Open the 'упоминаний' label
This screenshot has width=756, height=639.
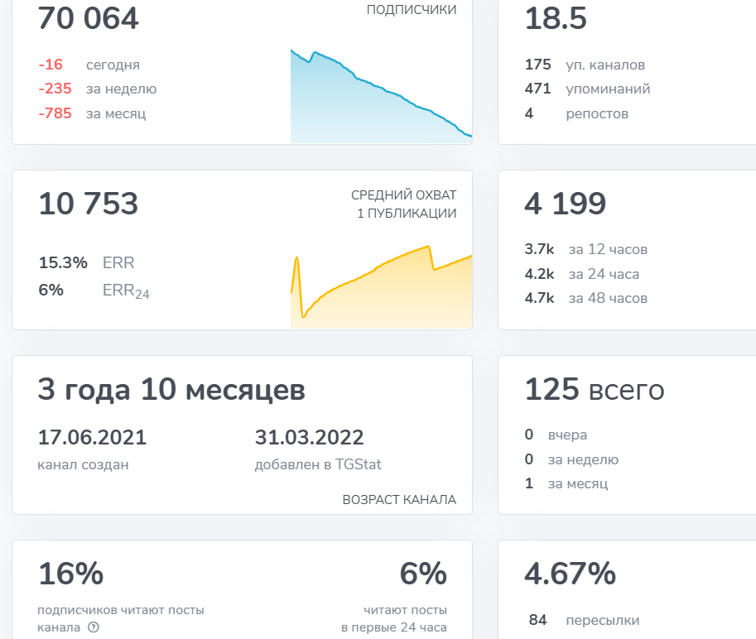tap(608, 89)
